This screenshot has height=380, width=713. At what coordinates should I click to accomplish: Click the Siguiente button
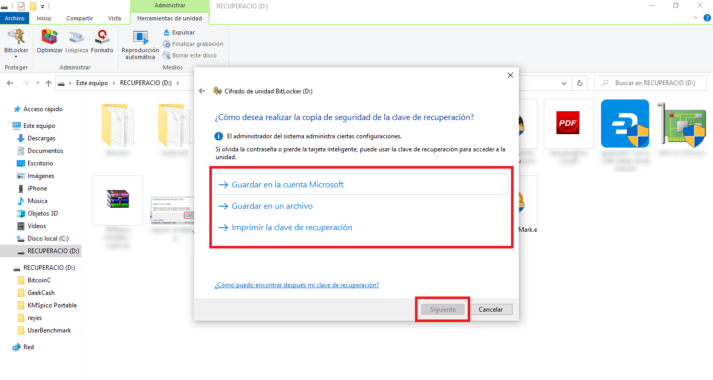point(443,310)
